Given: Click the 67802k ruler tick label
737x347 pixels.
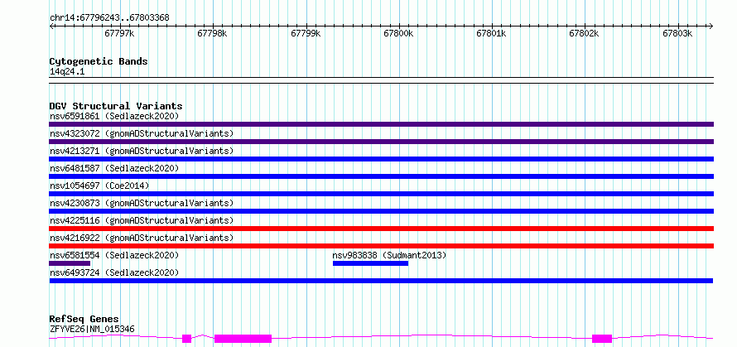Looking at the screenshot, I should click(585, 34).
